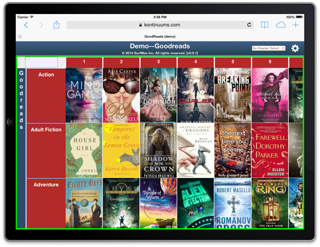
Task: Choose the Adult Fiction genre row
Action: point(46,151)
